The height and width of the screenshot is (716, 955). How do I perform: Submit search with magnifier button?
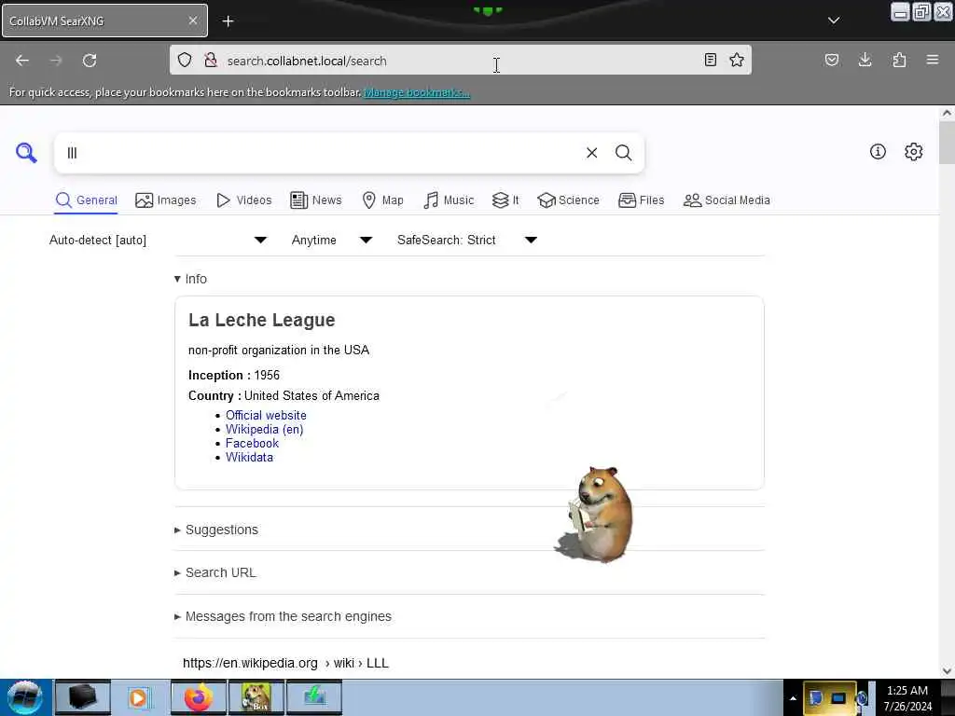pos(623,153)
